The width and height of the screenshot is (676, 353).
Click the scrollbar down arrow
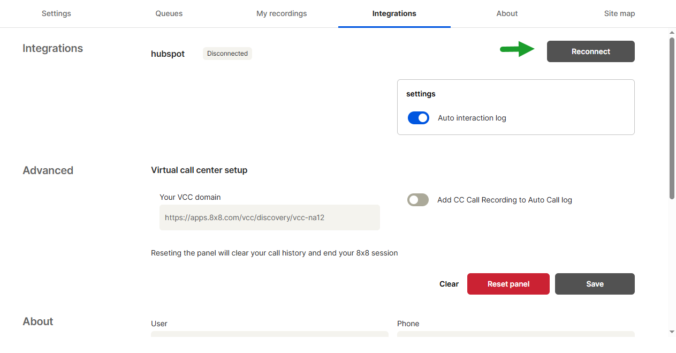coord(672,332)
